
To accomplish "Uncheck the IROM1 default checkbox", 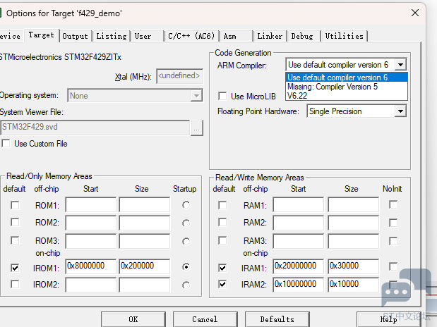I will click(15, 268).
